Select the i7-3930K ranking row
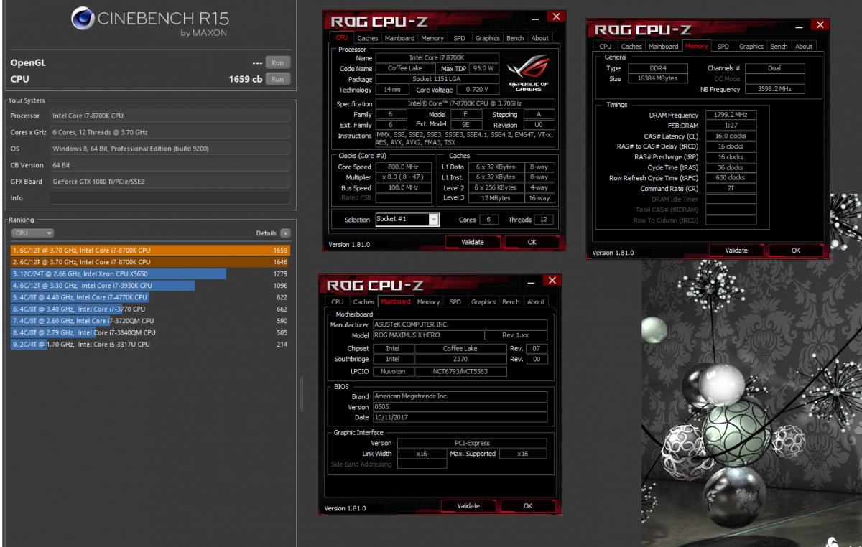The width and height of the screenshot is (862, 547). pyautogui.click(x=150, y=286)
